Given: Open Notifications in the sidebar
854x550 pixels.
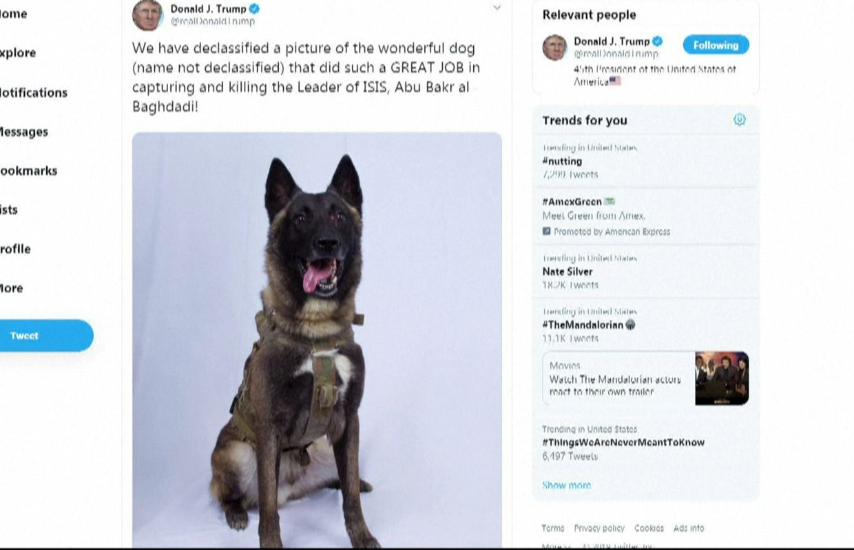Looking at the screenshot, I should 33,93.
